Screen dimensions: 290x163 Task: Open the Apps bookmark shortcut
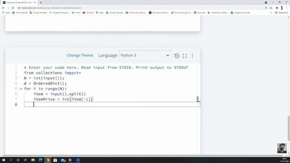click(x=6, y=13)
